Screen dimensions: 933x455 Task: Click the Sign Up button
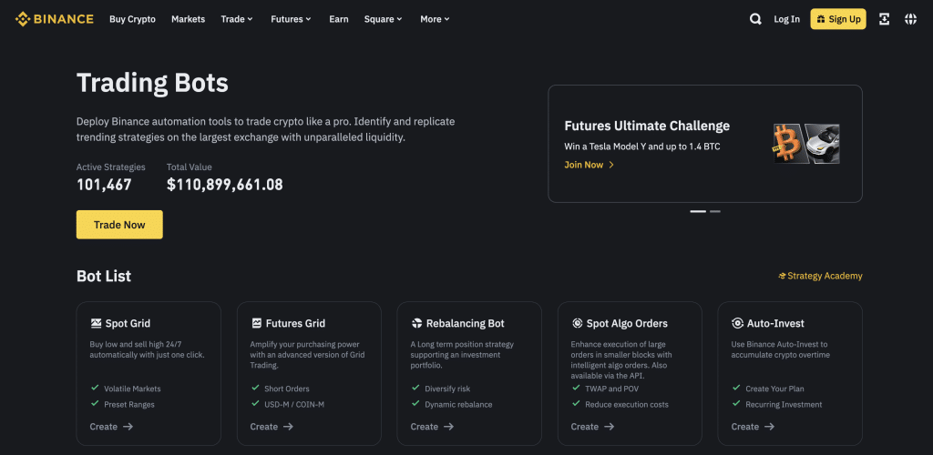[x=838, y=19]
